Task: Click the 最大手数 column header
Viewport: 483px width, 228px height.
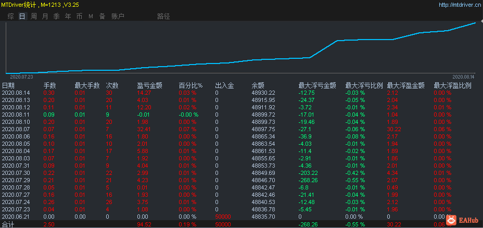Action: click(x=87, y=86)
